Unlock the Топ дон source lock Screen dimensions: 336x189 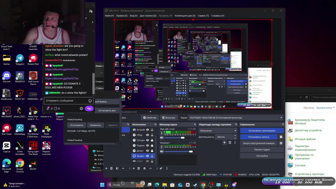(x=152, y=140)
